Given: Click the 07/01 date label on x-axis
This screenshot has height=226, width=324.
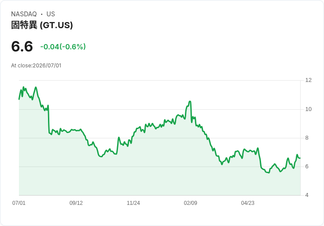Looking at the screenshot, I should click(19, 203).
